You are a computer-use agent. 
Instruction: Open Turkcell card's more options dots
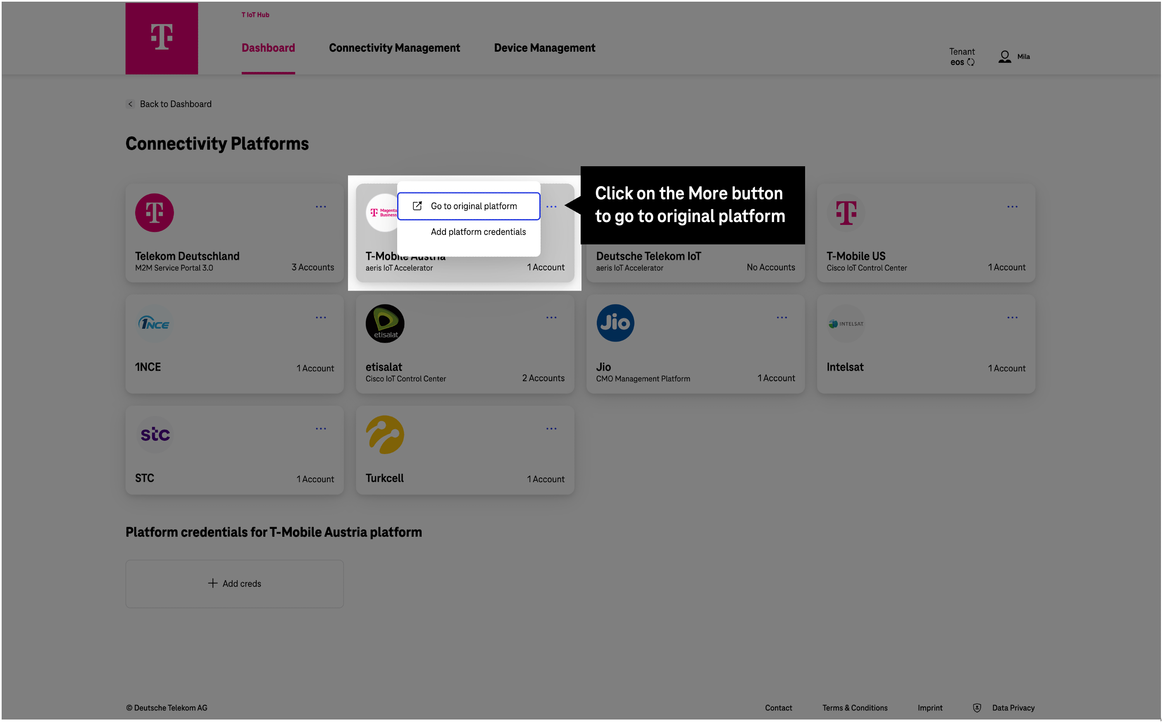(551, 429)
